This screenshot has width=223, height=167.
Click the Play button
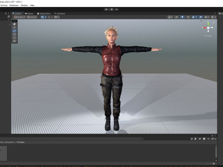106,9
